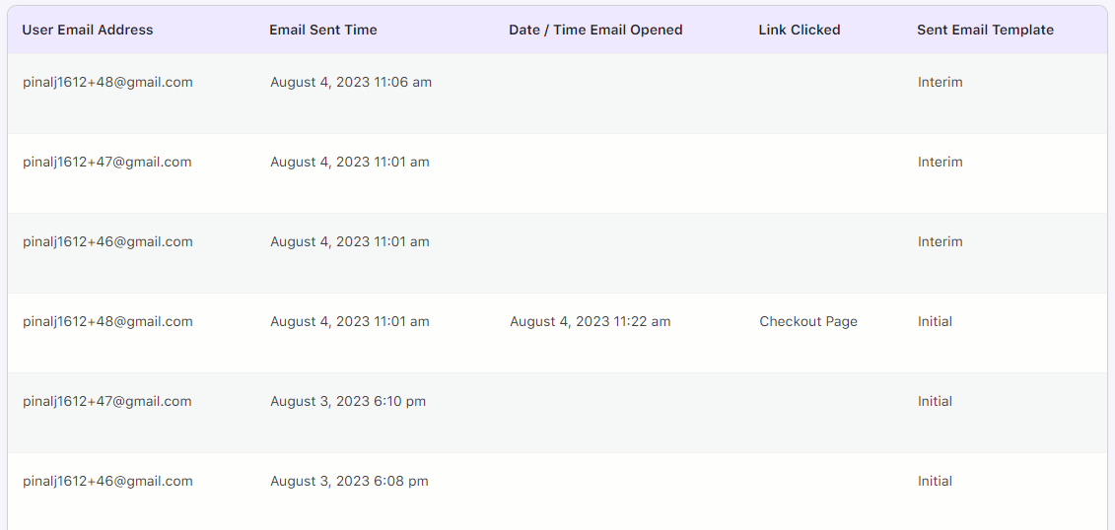Click the August 3, 2023 6:08 pm sent time

coord(349,481)
